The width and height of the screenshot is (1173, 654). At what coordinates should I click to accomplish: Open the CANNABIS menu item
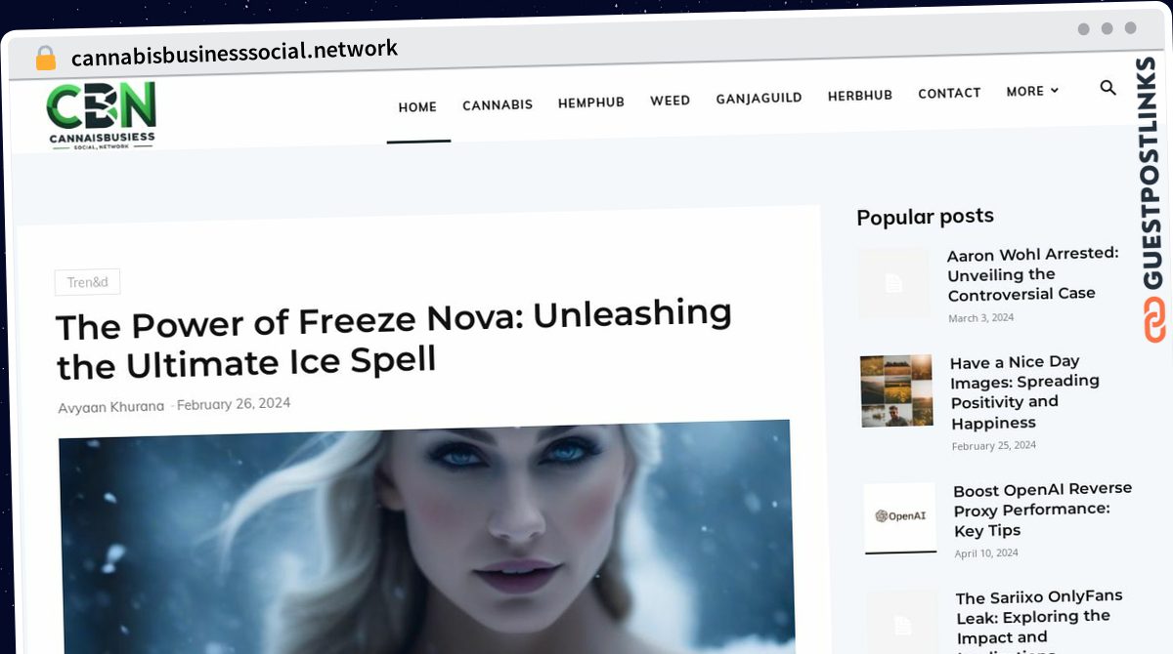[x=498, y=104]
